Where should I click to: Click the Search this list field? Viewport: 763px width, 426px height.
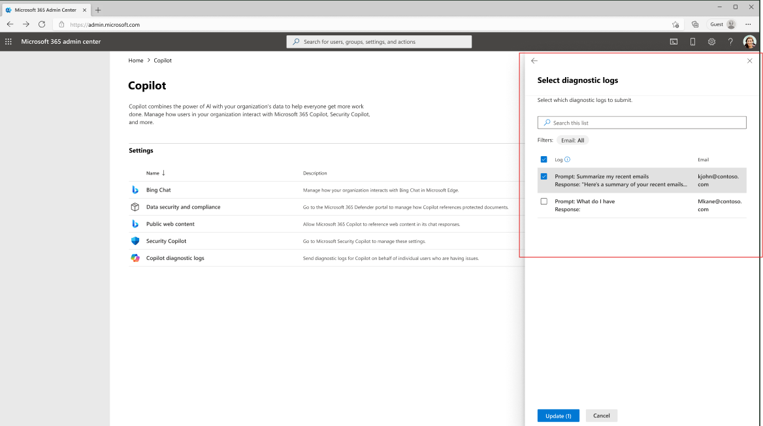642,123
